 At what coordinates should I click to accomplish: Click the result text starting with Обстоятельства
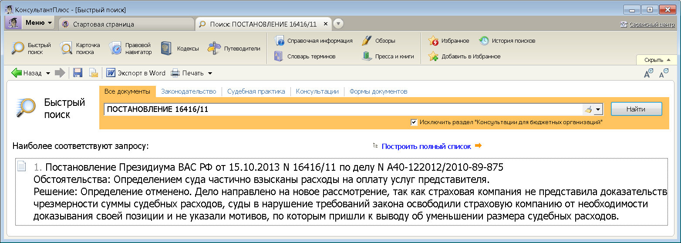pyautogui.click(x=262, y=179)
